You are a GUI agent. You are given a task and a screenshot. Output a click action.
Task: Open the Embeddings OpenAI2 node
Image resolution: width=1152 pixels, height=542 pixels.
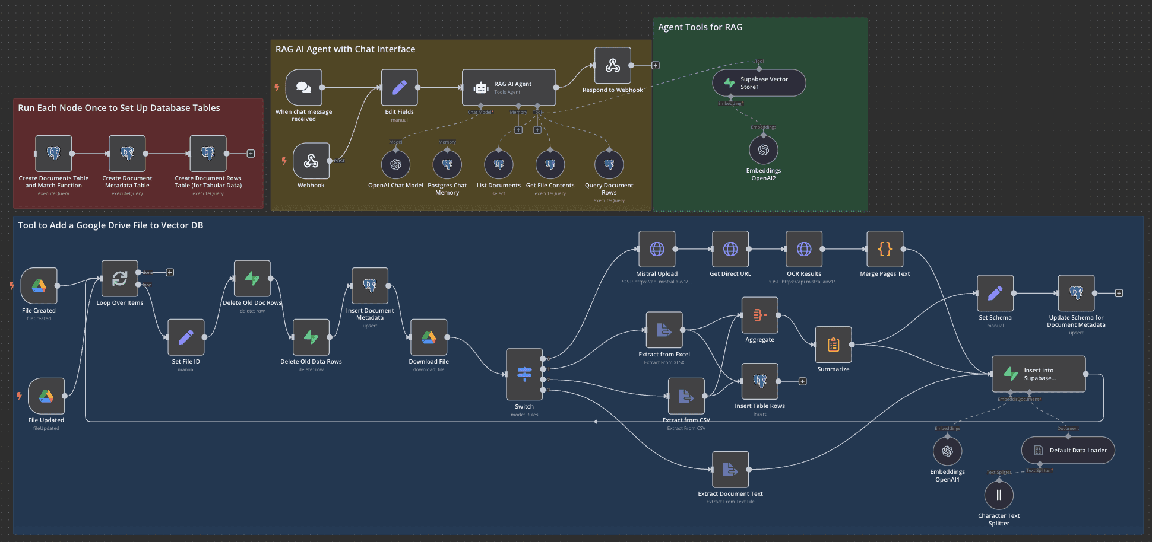pyautogui.click(x=764, y=150)
